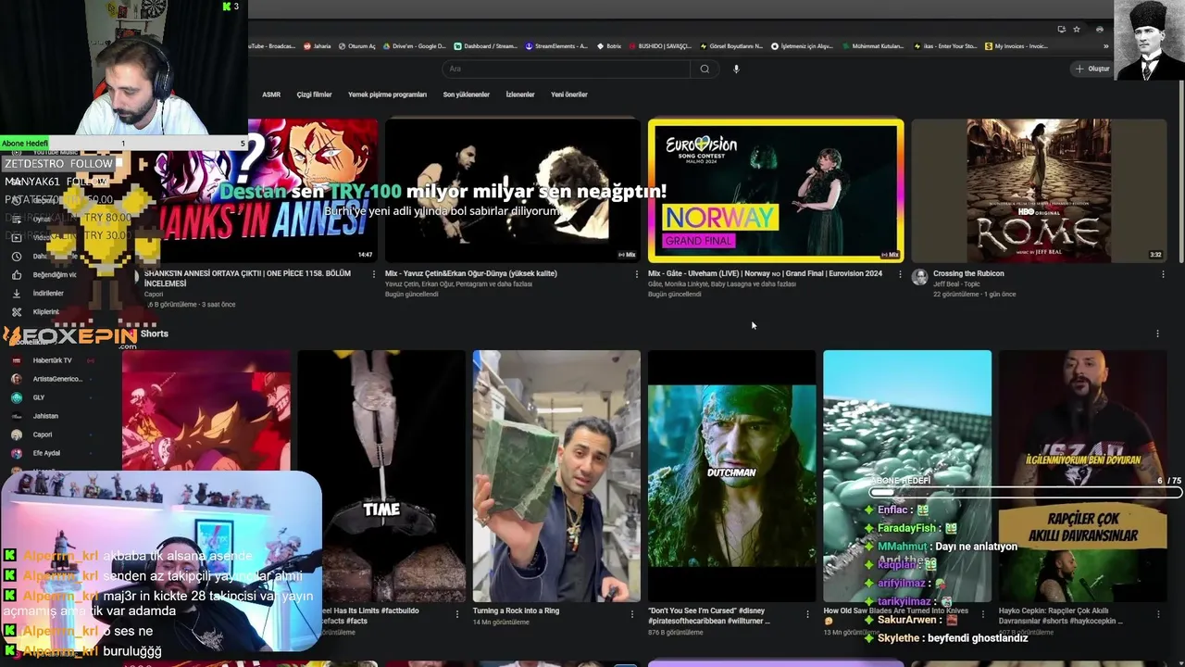This screenshot has height=667, width=1185.
Task: Open the Jaharia bookmark
Action: tap(317, 46)
